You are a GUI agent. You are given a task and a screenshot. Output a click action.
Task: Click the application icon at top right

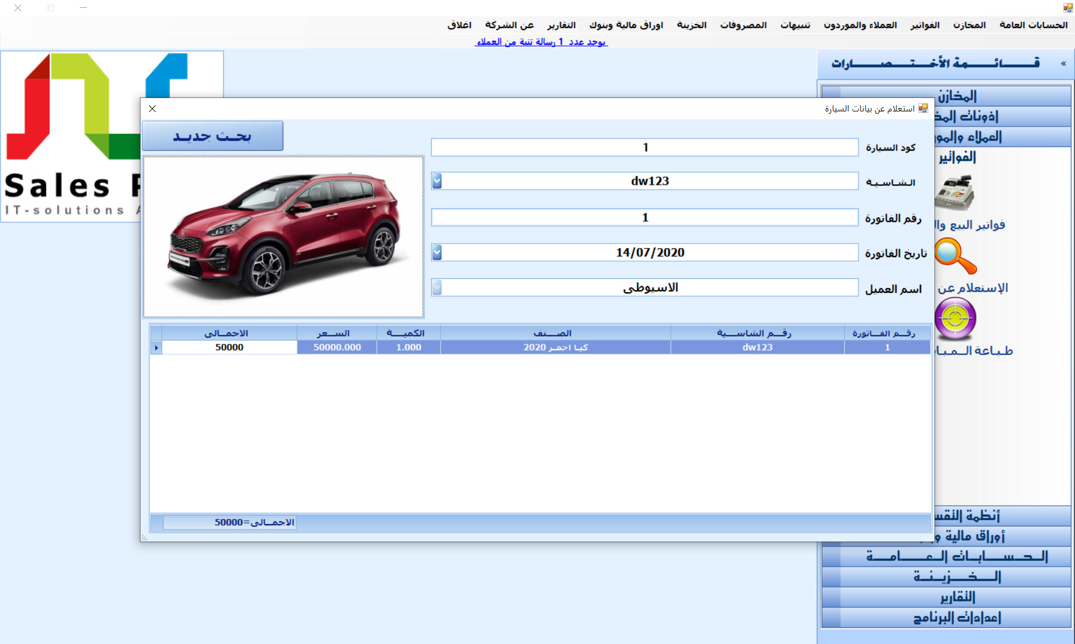[x=1068, y=8]
